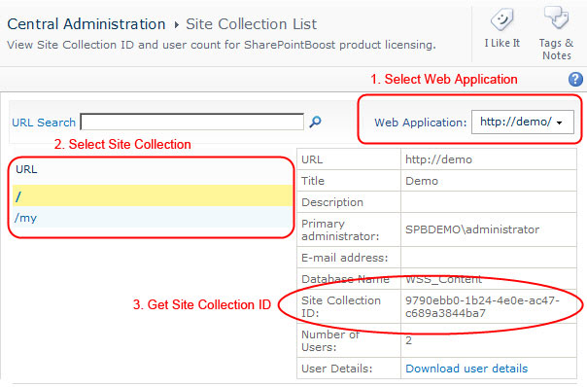Image resolution: width=587 pixels, height=387 pixels.
Task: Click the breadcrumb arrow after Central Administration
Action: click(176, 25)
